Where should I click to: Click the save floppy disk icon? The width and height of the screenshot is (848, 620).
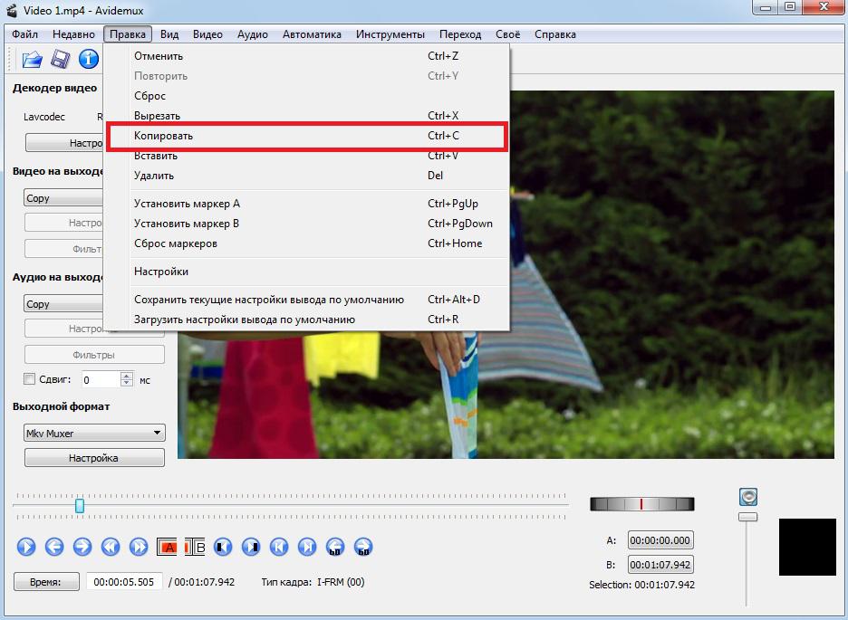click(x=60, y=59)
